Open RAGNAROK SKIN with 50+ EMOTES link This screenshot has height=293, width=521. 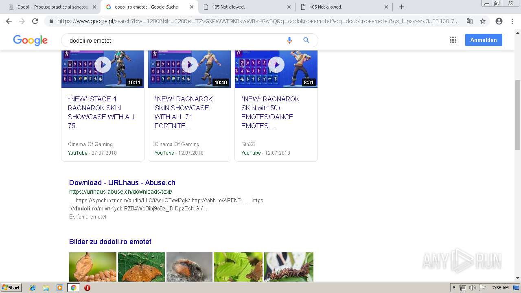[270, 112]
